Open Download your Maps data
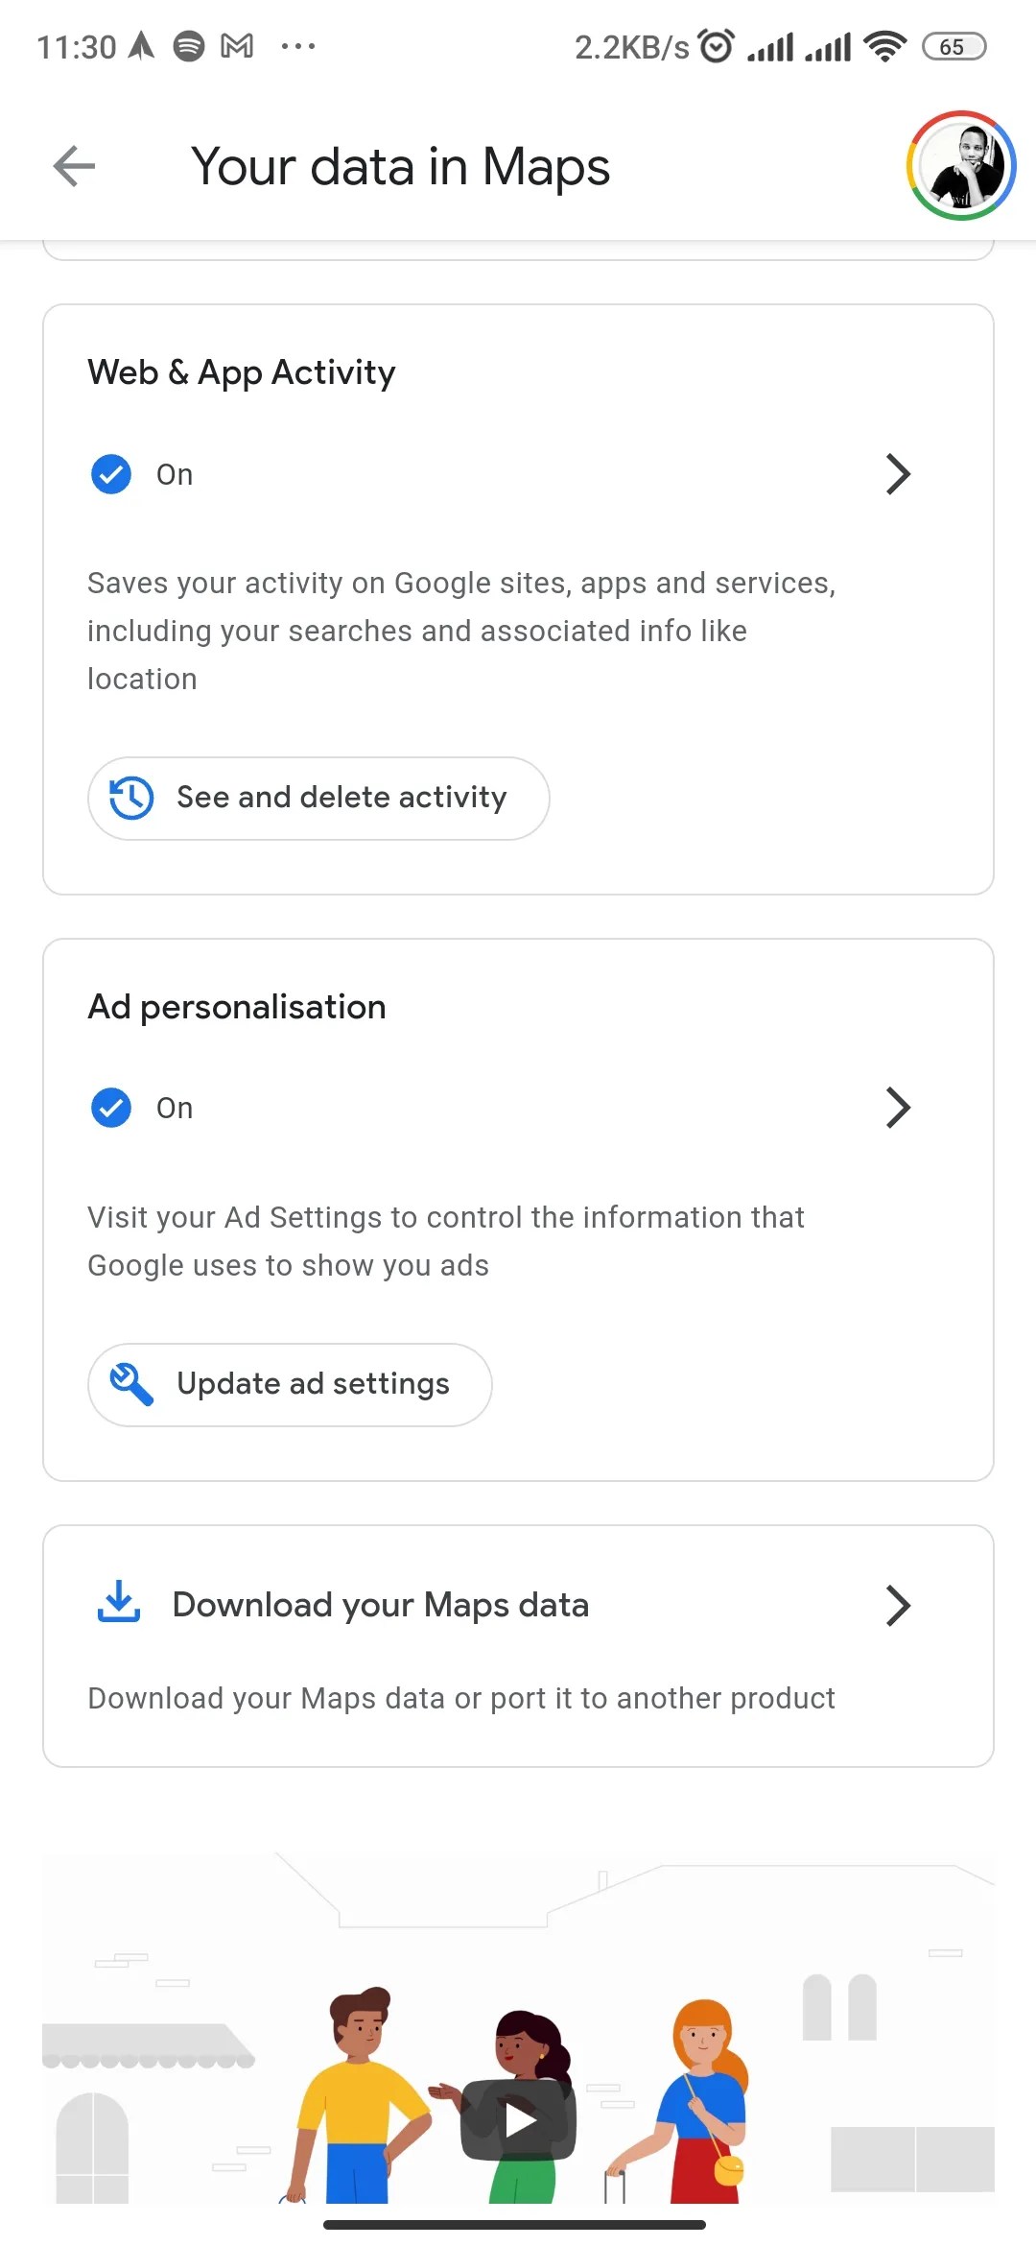Image resolution: width=1036 pixels, height=2246 pixels. pyautogui.click(x=380, y=1604)
